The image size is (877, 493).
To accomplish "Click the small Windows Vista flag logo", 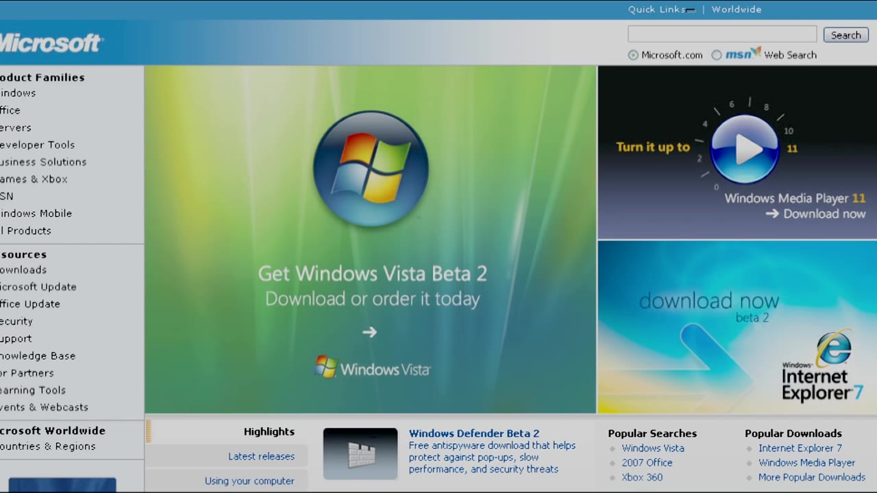I will click(326, 367).
